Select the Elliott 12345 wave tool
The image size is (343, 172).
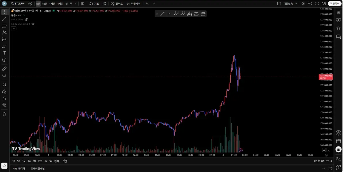click(x=176, y=14)
